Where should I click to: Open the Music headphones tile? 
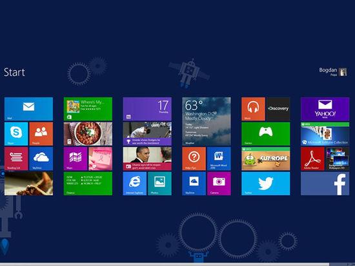click(253, 109)
